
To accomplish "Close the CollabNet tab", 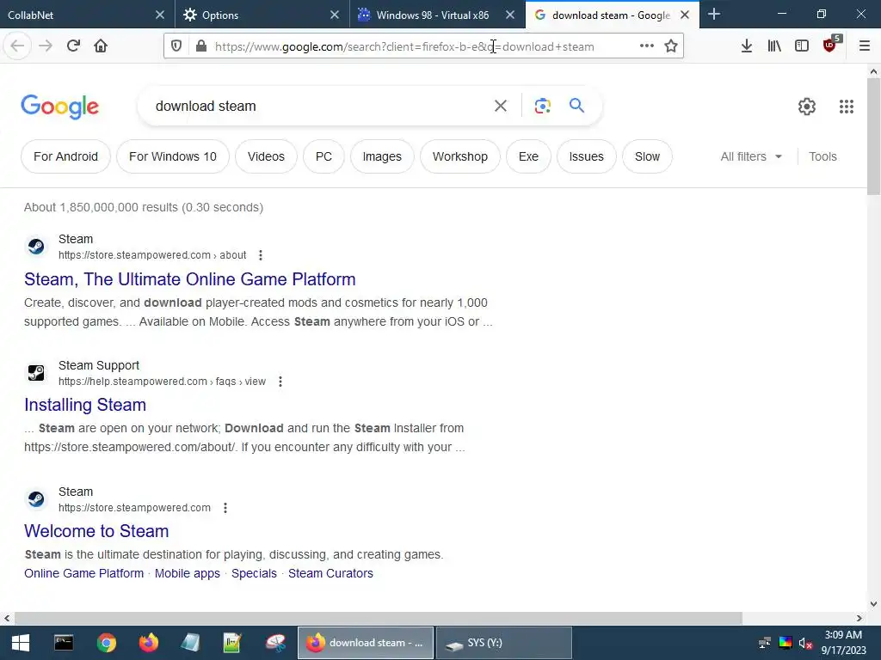I will point(159,15).
